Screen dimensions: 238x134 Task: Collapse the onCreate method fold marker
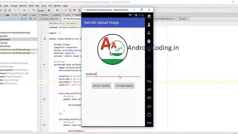tap(49, 64)
